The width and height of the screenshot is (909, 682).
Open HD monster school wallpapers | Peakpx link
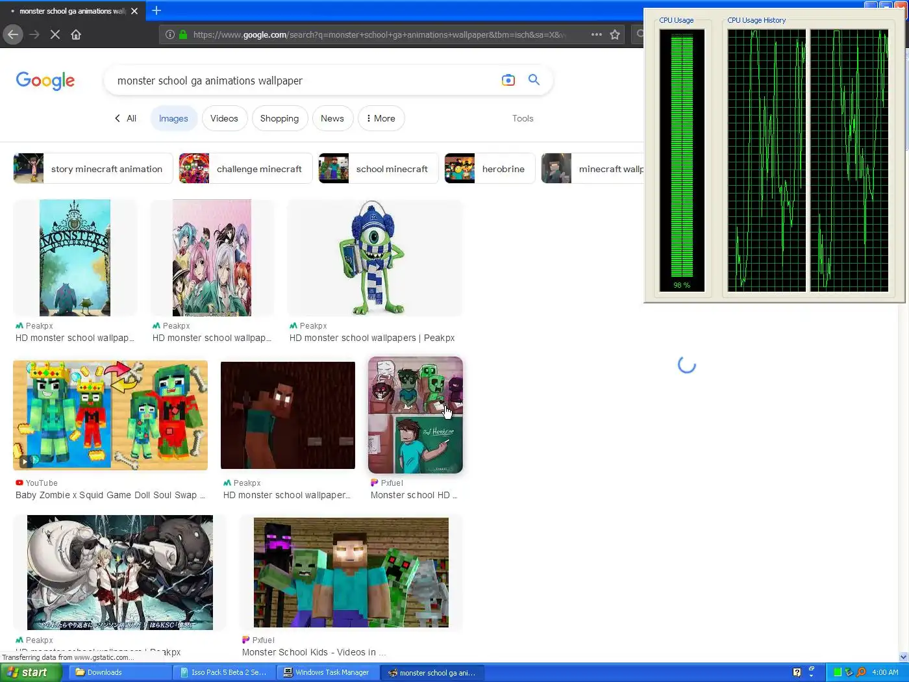tap(372, 338)
